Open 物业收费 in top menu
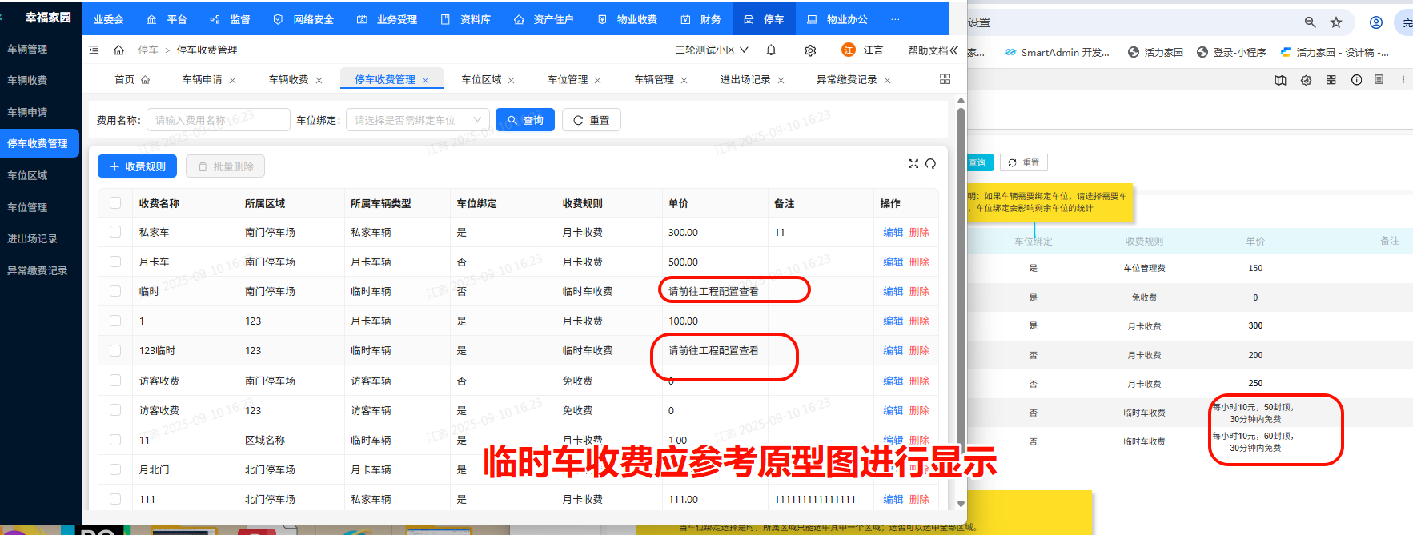This screenshot has height=535, width=1413. point(628,19)
